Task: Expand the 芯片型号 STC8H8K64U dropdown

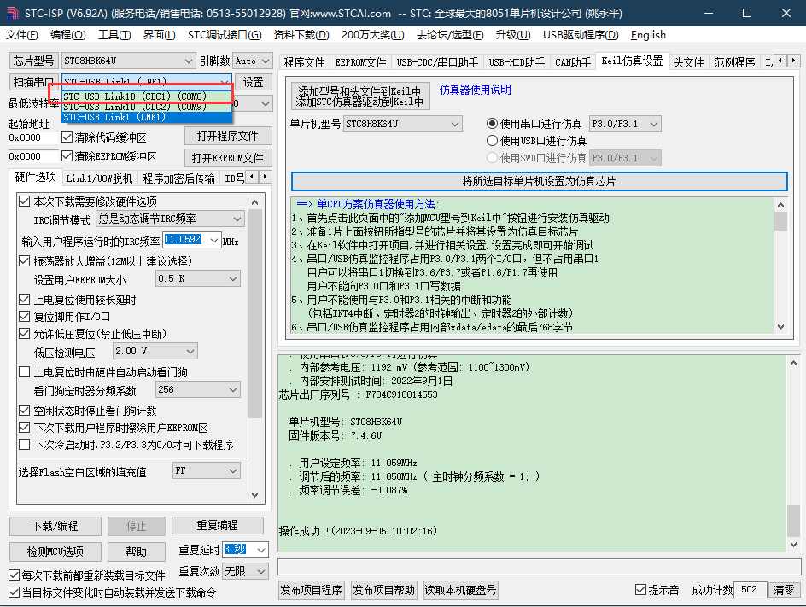Action: tap(188, 61)
